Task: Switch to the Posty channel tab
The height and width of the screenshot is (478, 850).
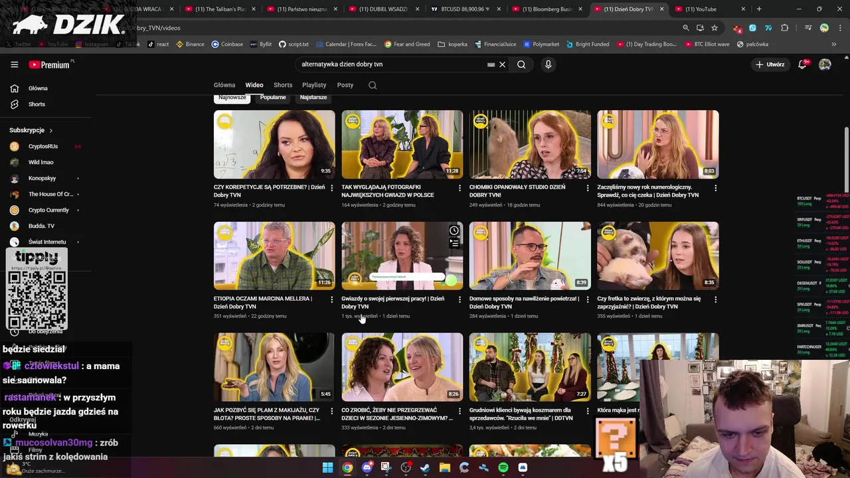Action: pyautogui.click(x=345, y=85)
